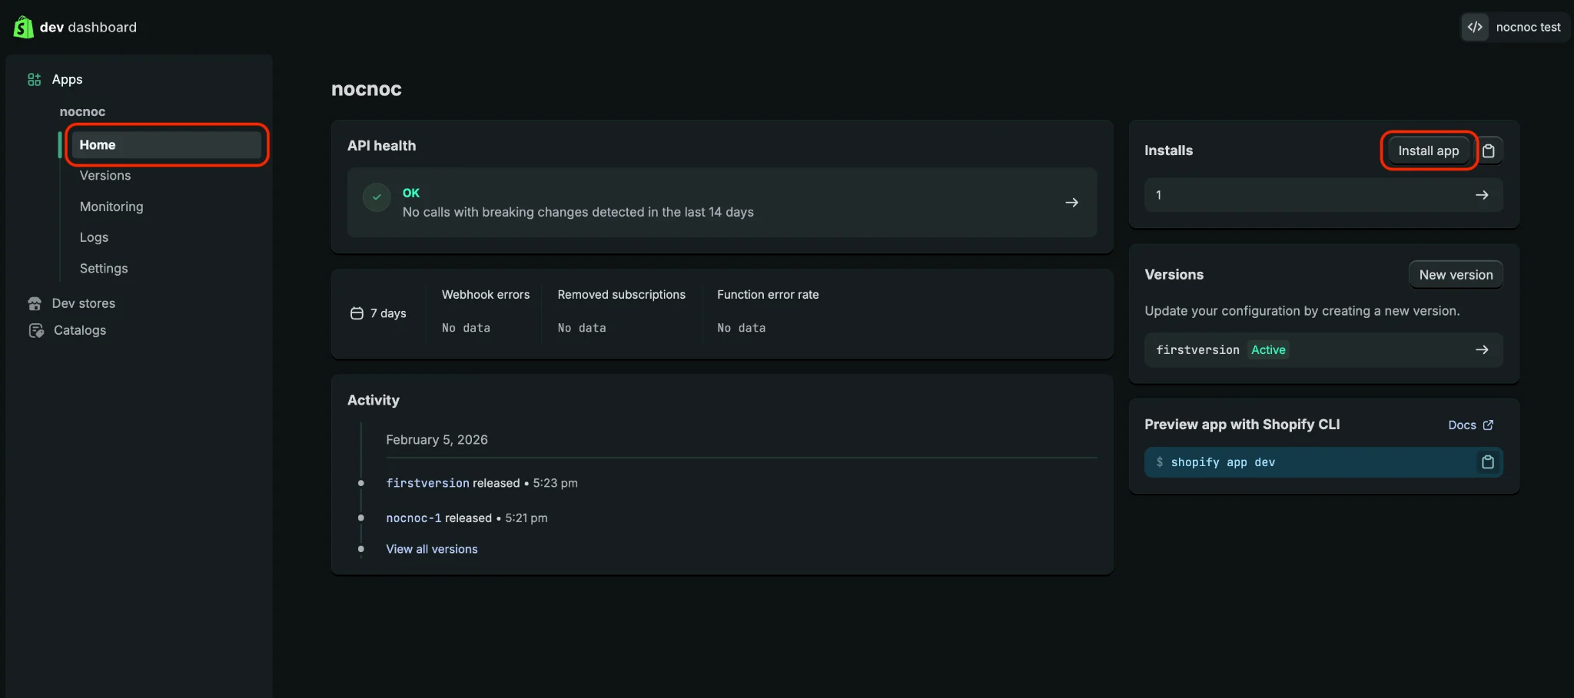Screen dimensions: 1574x698
Task: Click the API health heading
Action: click(381, 146)
